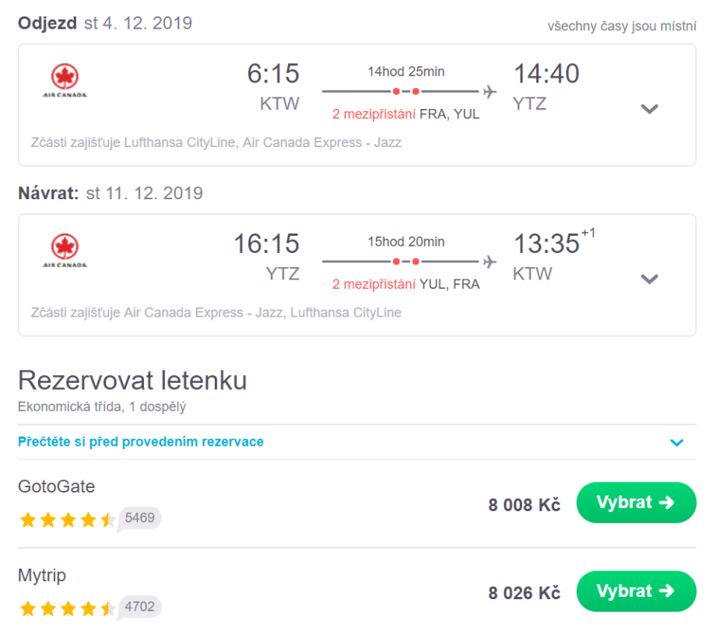Click return arrival time 13:35 +1
Viewport: 716px width, 635px height.
coord(547,244)
